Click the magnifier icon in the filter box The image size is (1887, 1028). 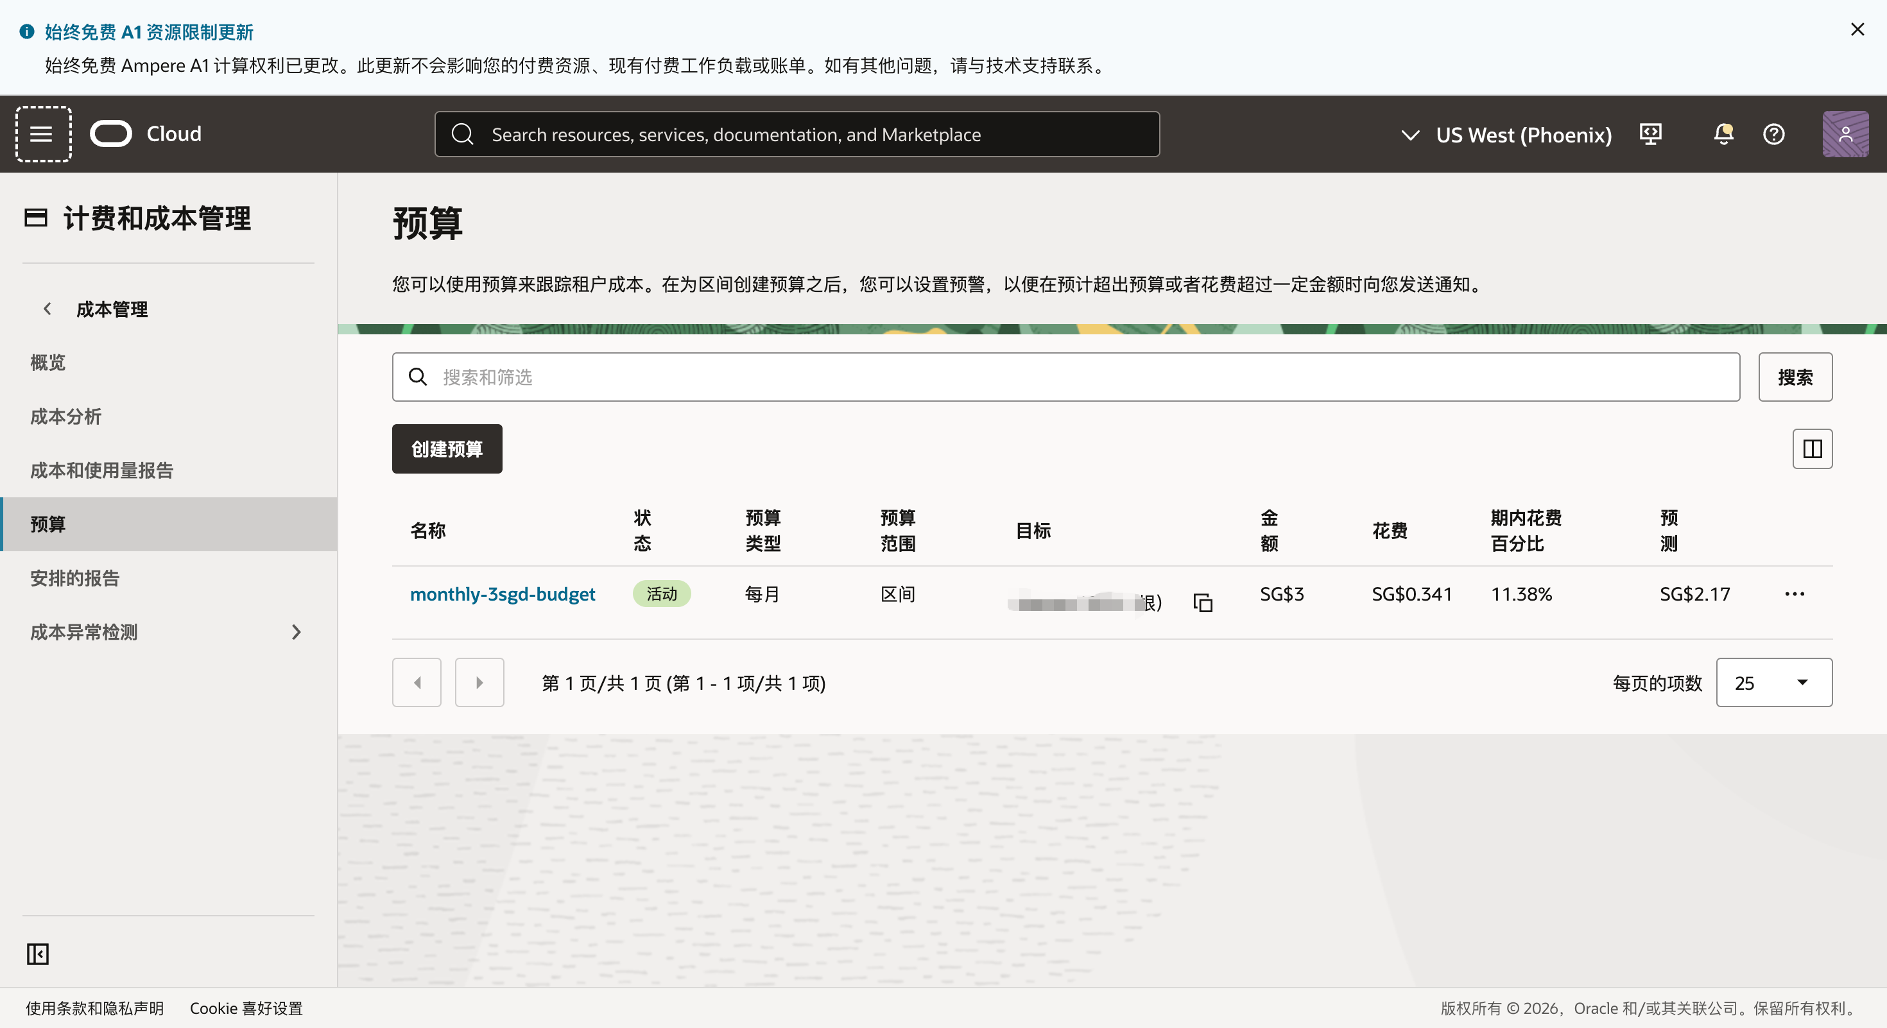[418, 377]
